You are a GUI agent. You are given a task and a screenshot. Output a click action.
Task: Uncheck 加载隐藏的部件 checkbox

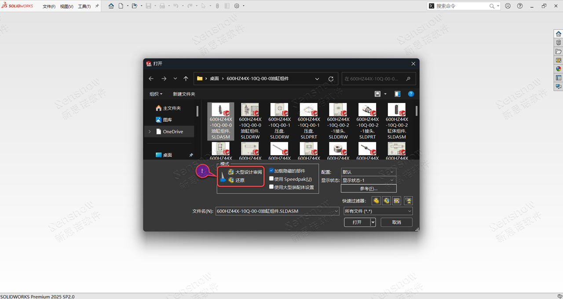[x=271, y=171]
